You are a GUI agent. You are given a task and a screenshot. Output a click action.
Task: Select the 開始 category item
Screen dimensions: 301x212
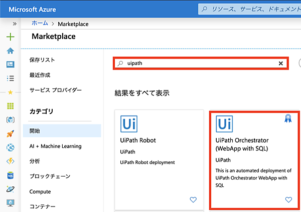35,130
